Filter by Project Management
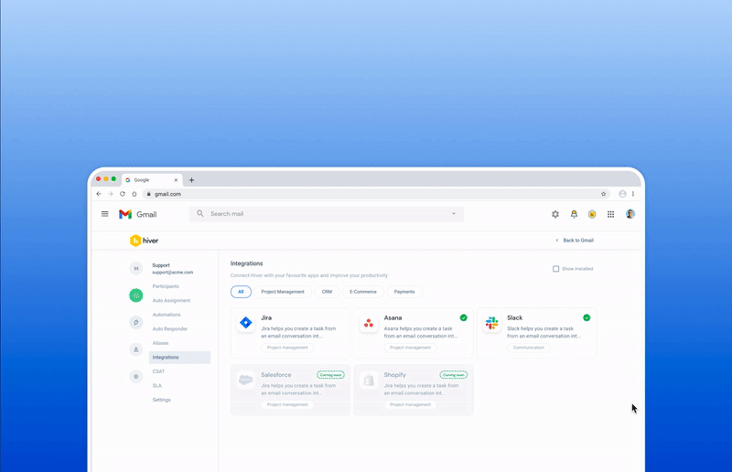This screenshot has height=472, width=732. coord(283,292)
